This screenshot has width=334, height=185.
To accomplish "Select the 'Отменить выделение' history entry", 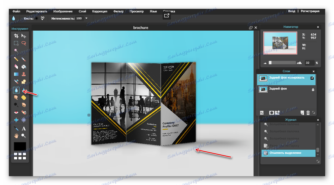I will tap(288, 153).
